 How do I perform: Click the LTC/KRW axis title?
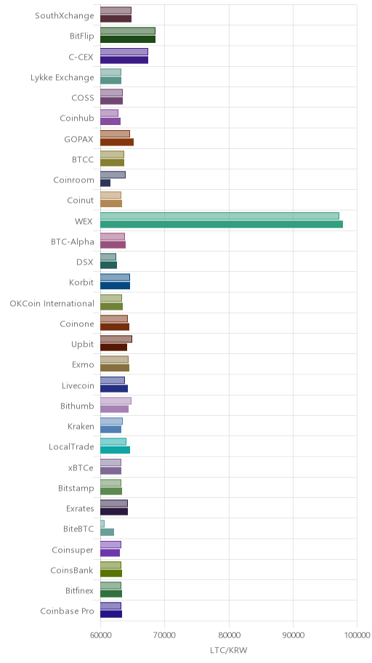coord(229,651)
